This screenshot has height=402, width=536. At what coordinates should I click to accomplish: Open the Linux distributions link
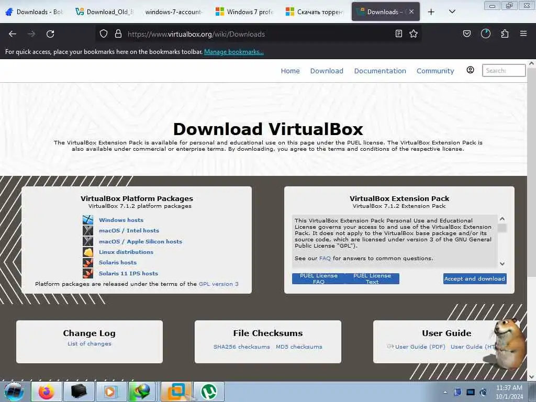(126, 252)
